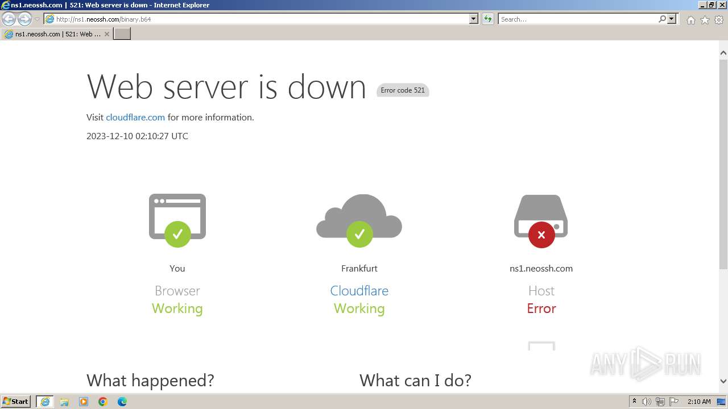Click the network tray icon

click(x=660, y=402)
